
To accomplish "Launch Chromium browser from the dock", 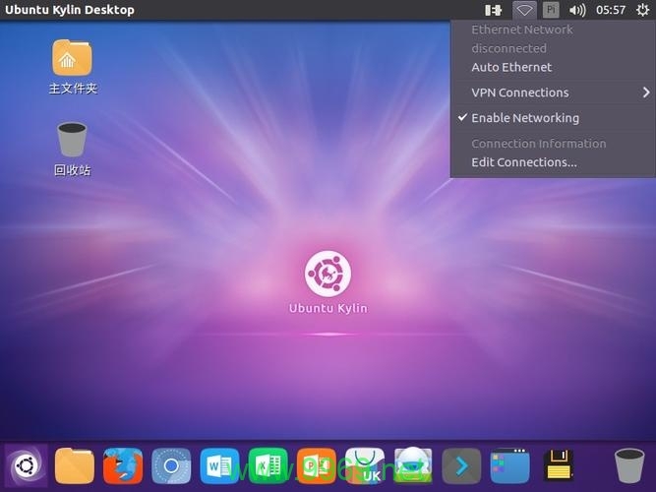I will click(171, 465).
